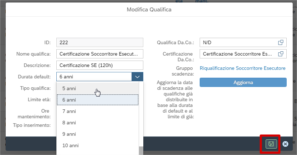This screenshot has width=297, height=155.
Task: Focus the Certificazione Da.Co. input field
Action: (237, 54)
